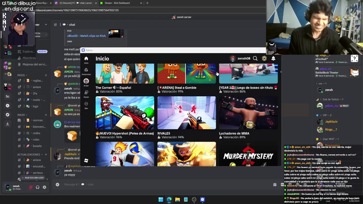Open Explorar canales entry
Viewport: 363px width, 204px height.
point(32,52)
